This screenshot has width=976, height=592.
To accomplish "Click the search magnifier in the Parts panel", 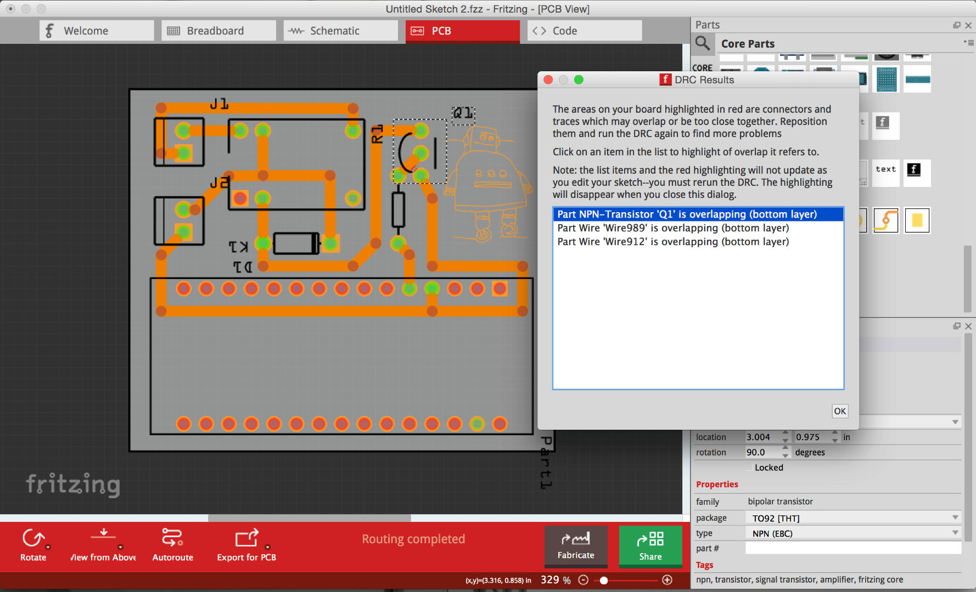I will click(x=703, y=44).
